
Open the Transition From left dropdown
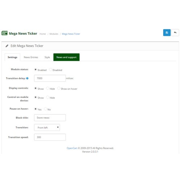tap(47, 127)
